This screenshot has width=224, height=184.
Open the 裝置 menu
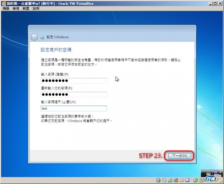click(26, 9)
